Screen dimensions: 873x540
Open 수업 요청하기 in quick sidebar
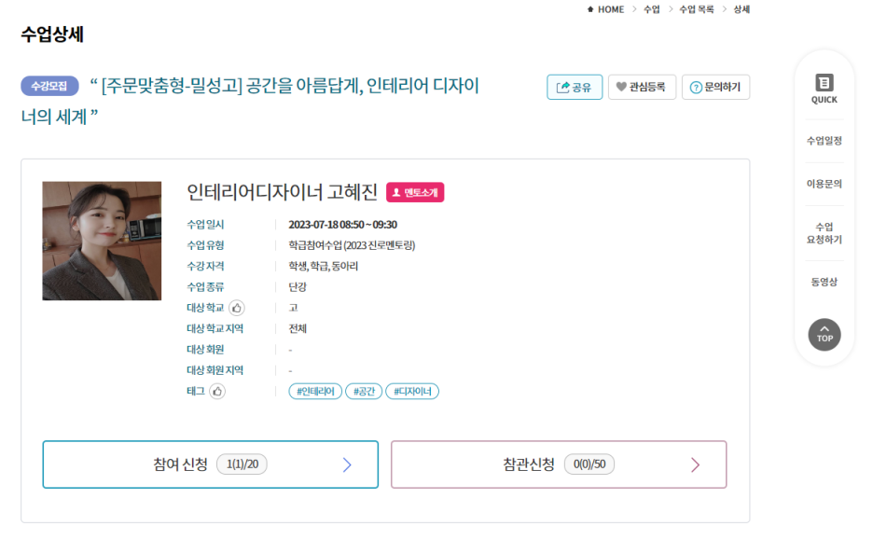click(x=824, y=233)
